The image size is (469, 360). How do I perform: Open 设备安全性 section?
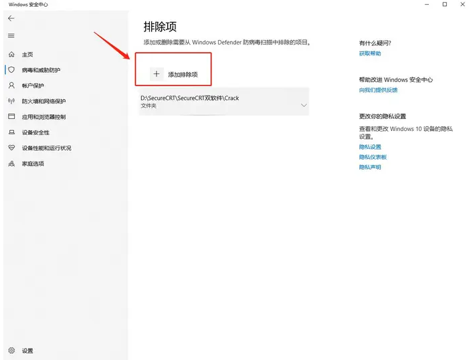point(35,132)
